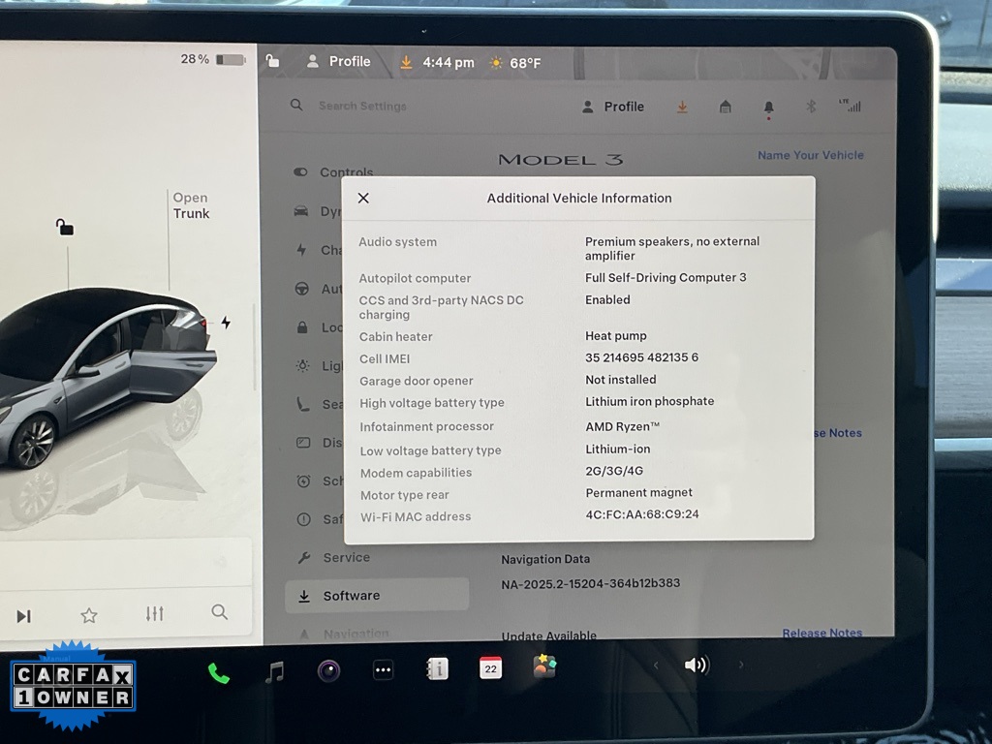Tap the Model 3 title
992x744 pixels.
pos(561,160)
